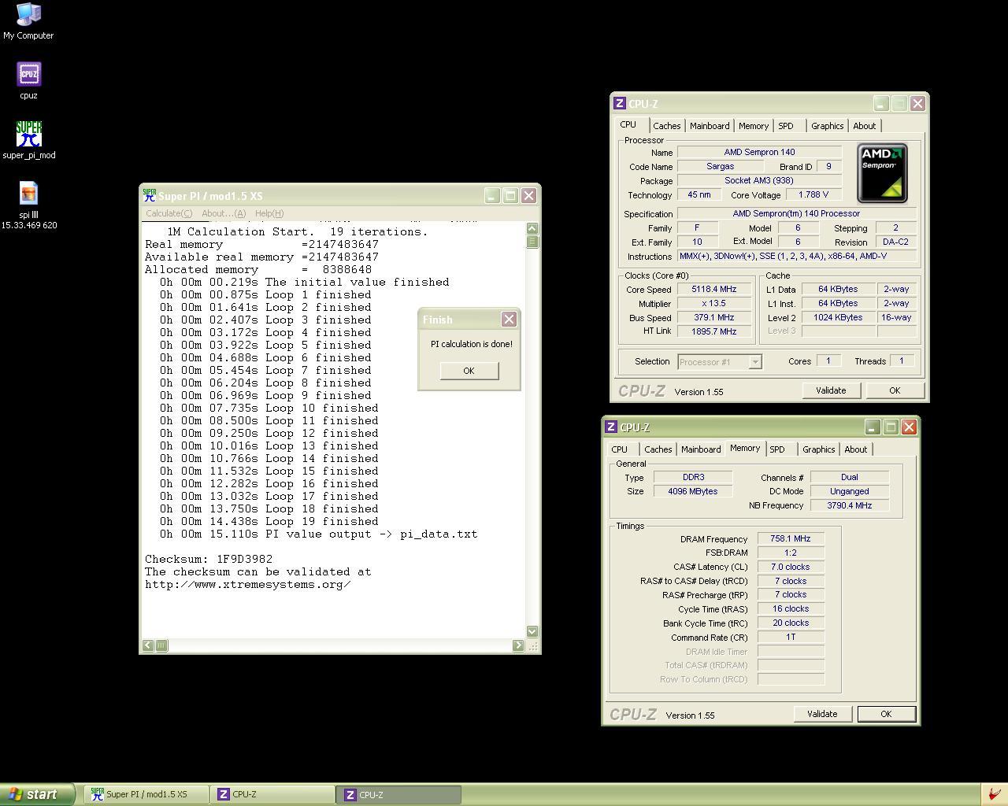
Task: Click the memory Size 4096 MBytes field
Action: click(x=694, y=491)
